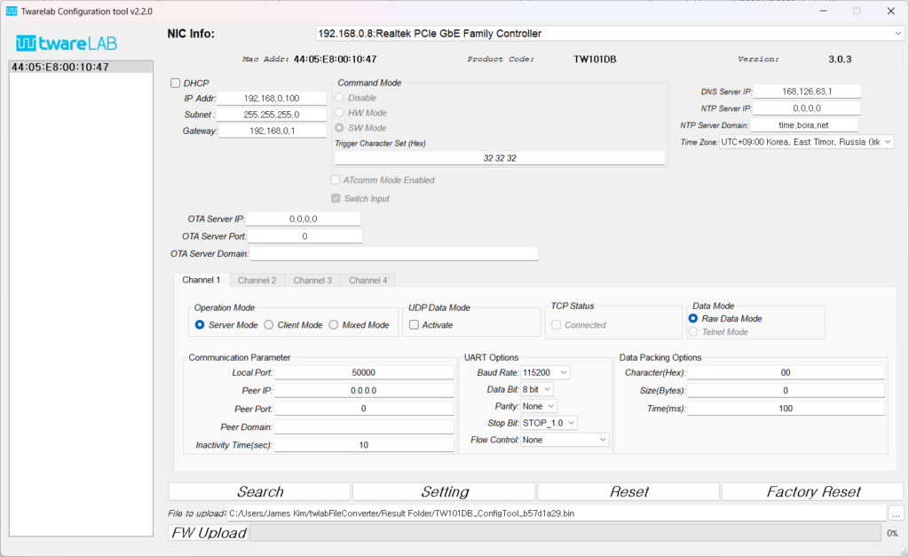
Task: Click the Peer IP field
Action: point(363,391)
